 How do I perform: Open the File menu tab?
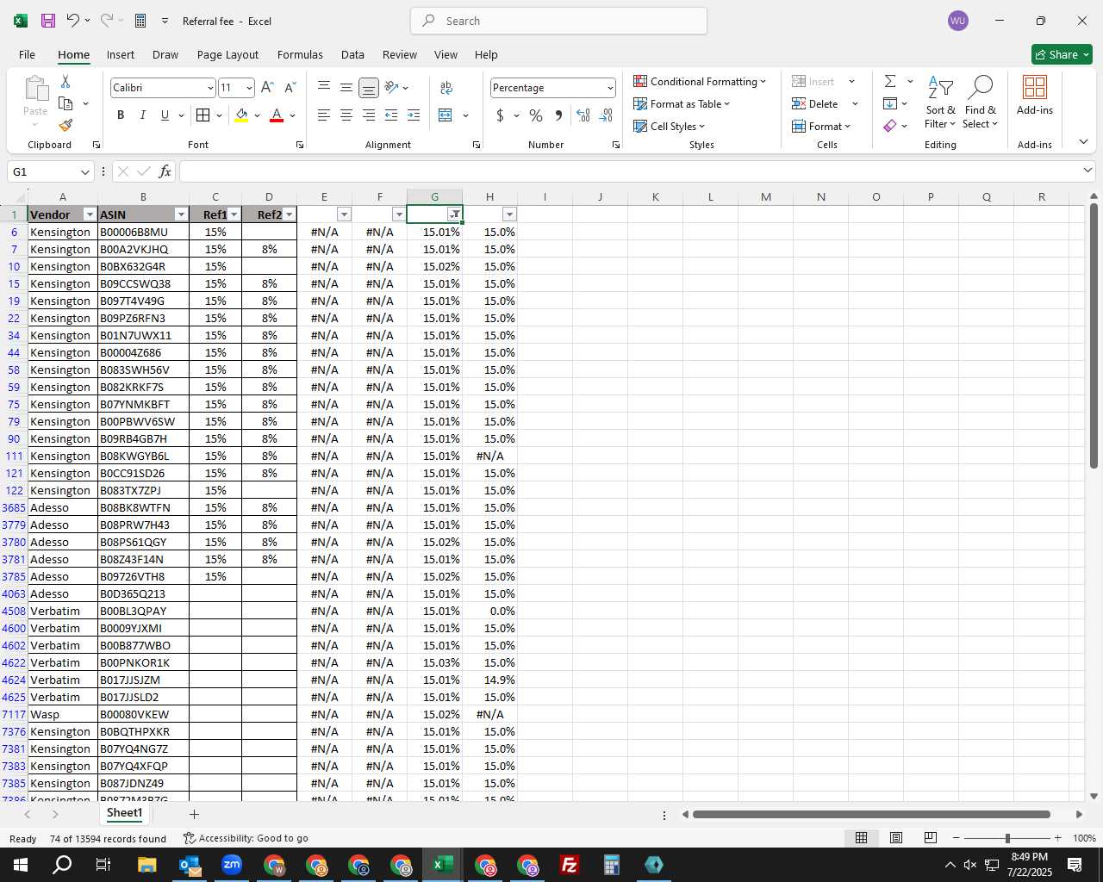(27, 54)
